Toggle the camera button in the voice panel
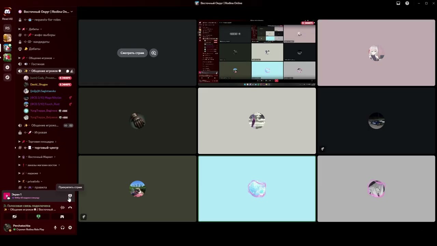This screenshot has height=246, width=437. click(x=14, y=217)
